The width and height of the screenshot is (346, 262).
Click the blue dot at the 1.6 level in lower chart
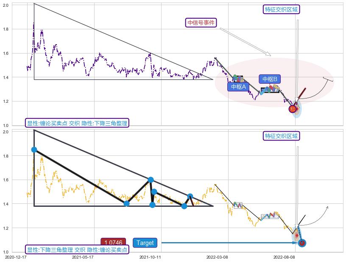coord(151,180)
